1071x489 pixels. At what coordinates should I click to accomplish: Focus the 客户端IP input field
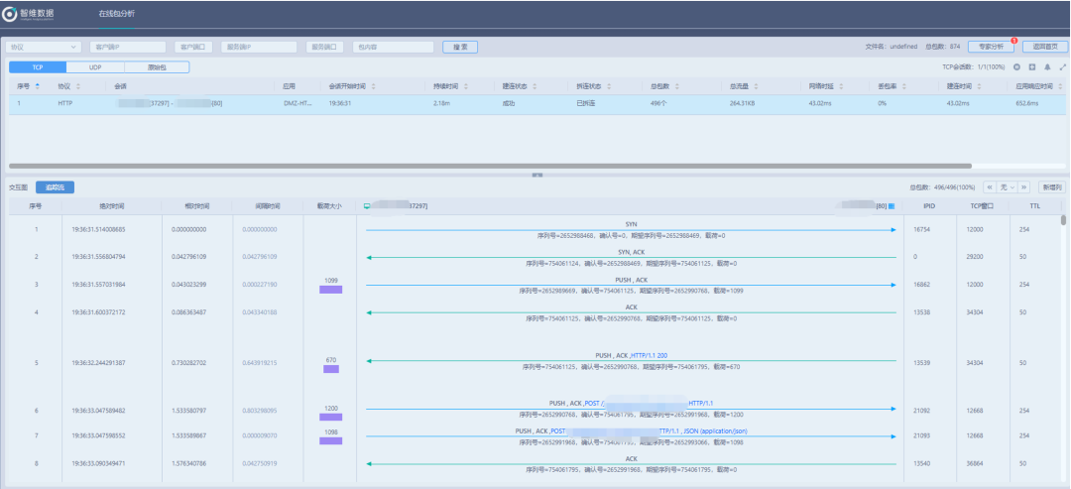(128, 48)
